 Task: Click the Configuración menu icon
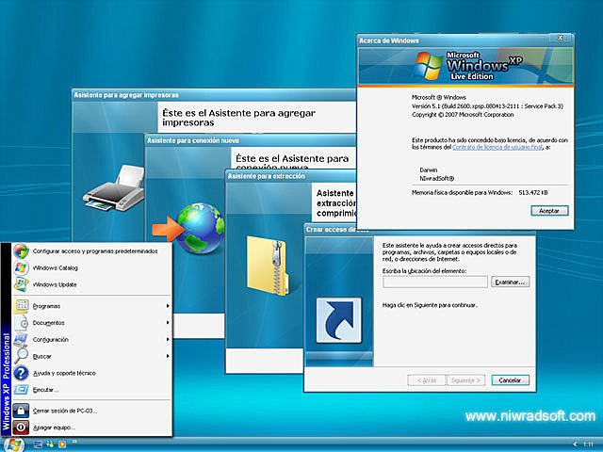[x=21, y=339]
